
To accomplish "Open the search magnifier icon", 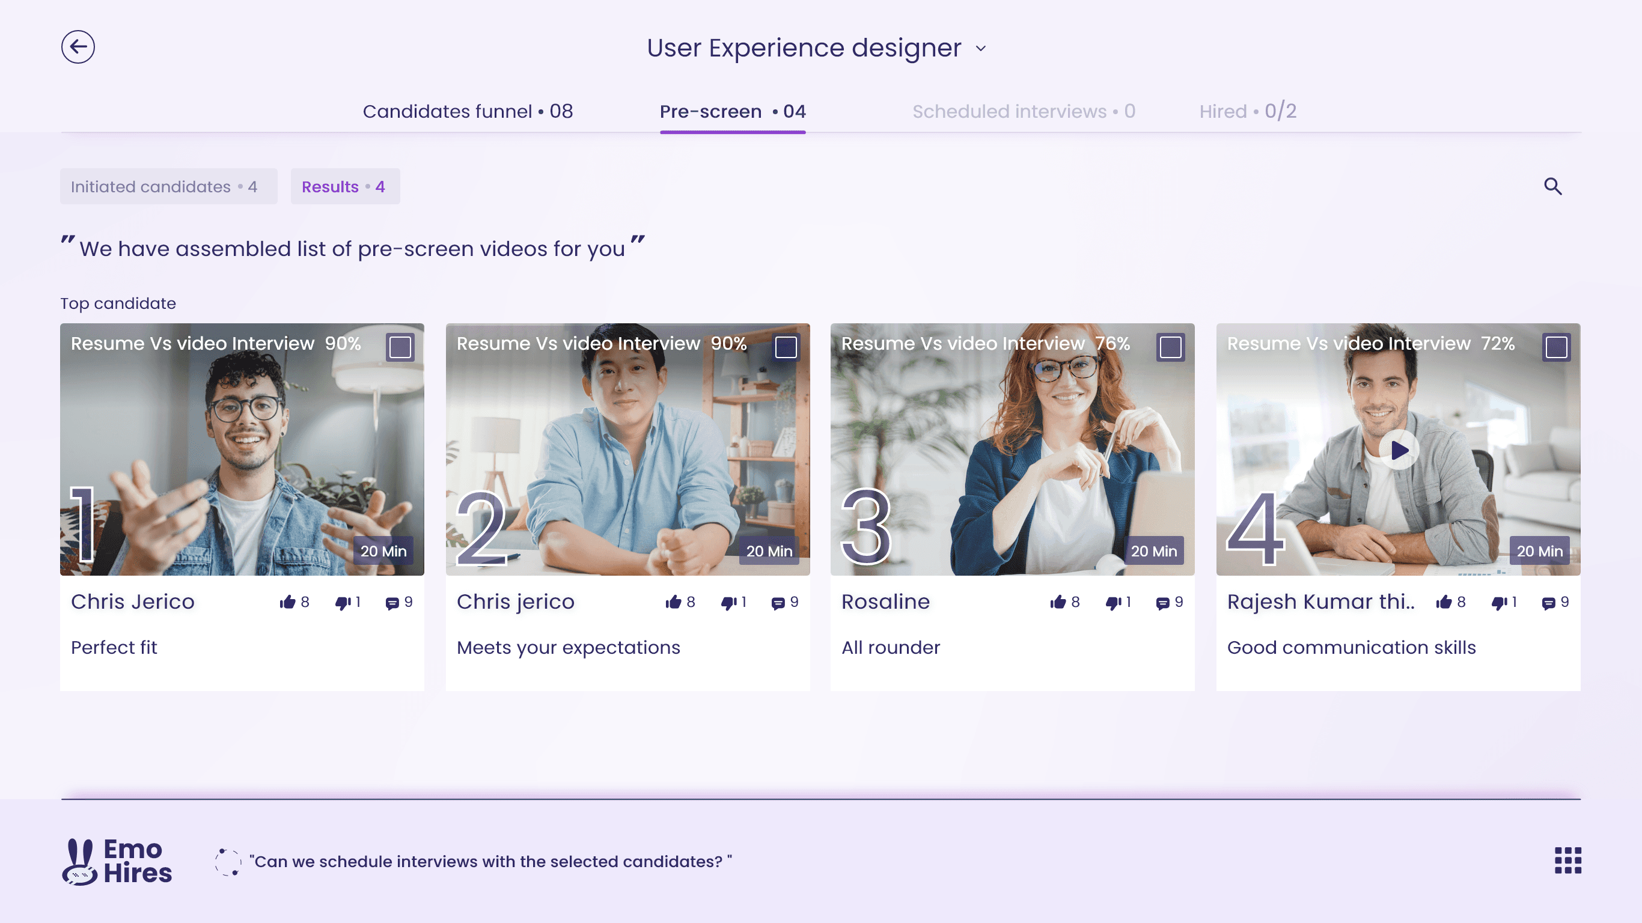I will click(x=1553, y=186).
